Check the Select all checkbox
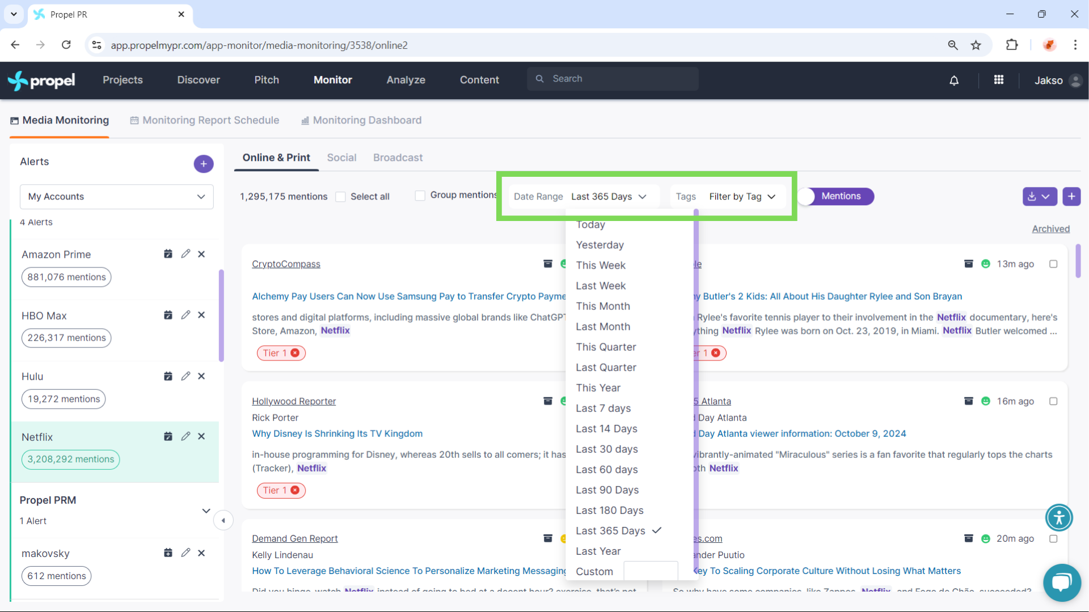 click(x=340, y=197)
